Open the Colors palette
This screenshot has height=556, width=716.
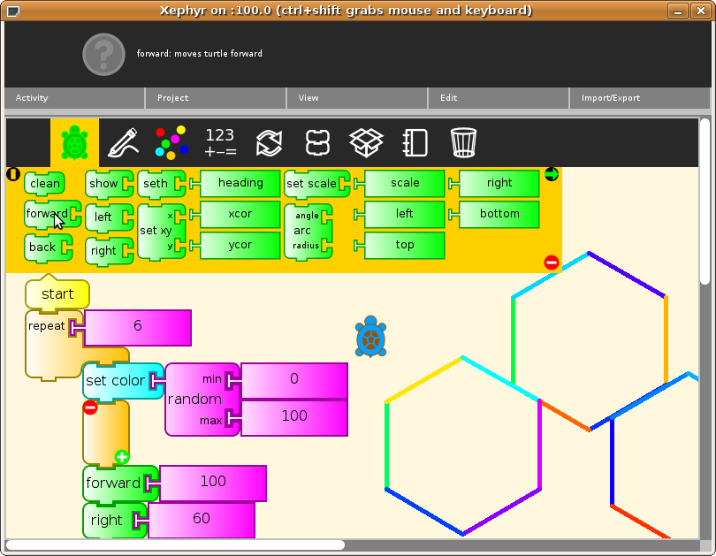(x=171, y=142)
